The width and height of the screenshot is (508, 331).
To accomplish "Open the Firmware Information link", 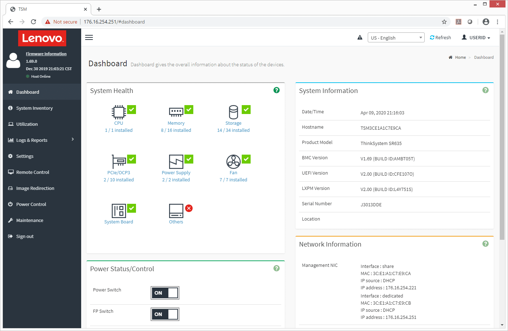I will (x=46, y=54).
